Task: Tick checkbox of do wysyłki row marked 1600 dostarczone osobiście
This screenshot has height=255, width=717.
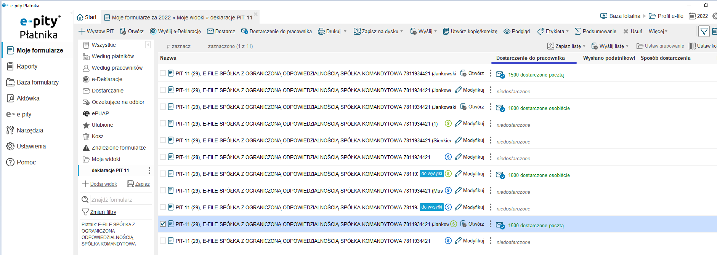Action: click(x=163, y=174)
